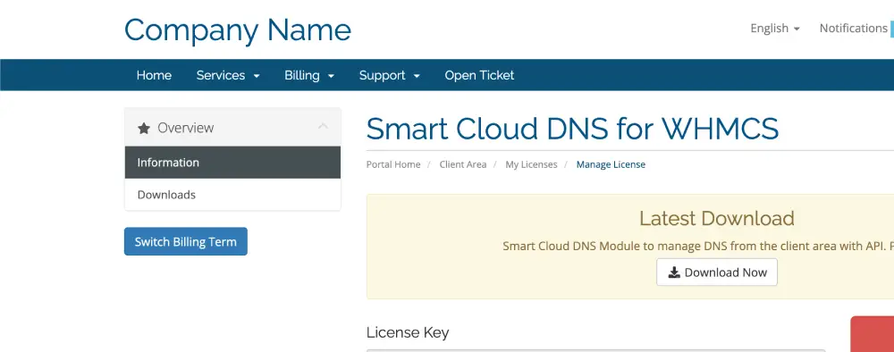This screenshot has width=894, height=352.
Task: Follow the Client Area breadcrumb link
Action: 463,164
